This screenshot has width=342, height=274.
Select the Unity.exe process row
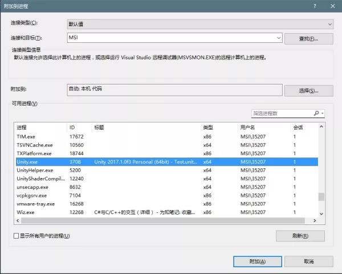click(167, 162)
